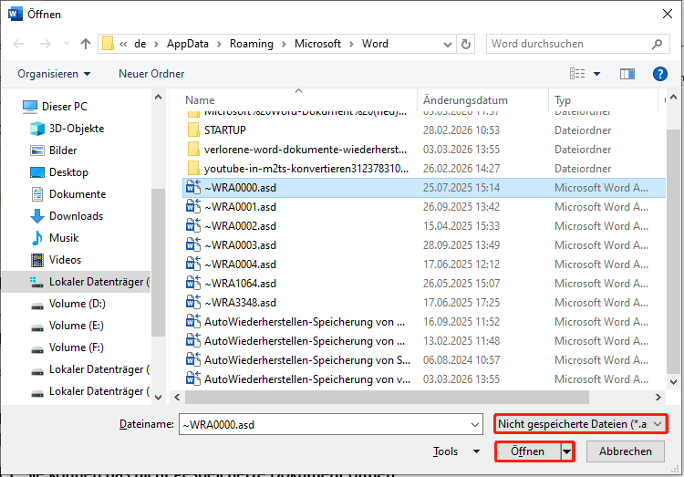Click the horizontal scrollbar left arrow
Viewport: 684px width, 477px height.
tap(177, 397)
